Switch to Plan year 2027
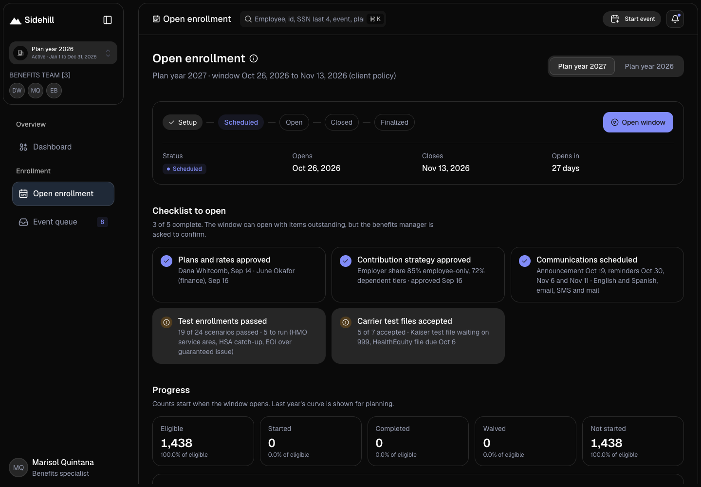This screenshot has width=701, height=487. click(x=582, y=66)
